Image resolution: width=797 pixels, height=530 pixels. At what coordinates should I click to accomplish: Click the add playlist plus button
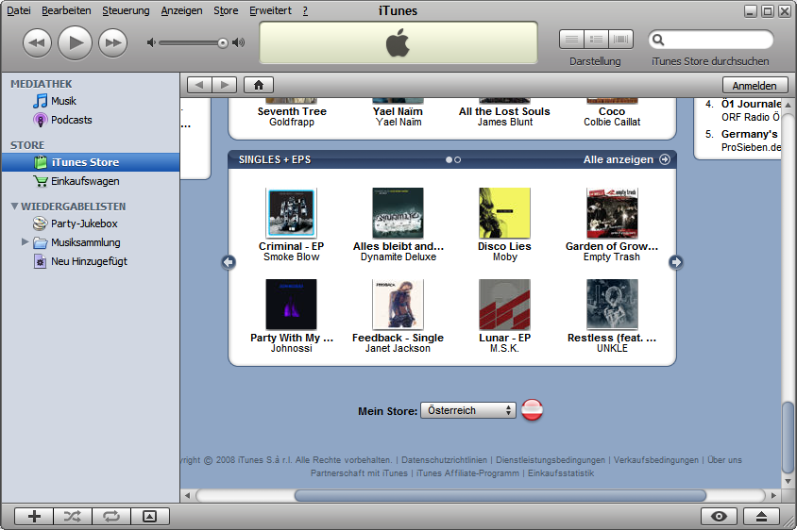(x=35, y=516)
